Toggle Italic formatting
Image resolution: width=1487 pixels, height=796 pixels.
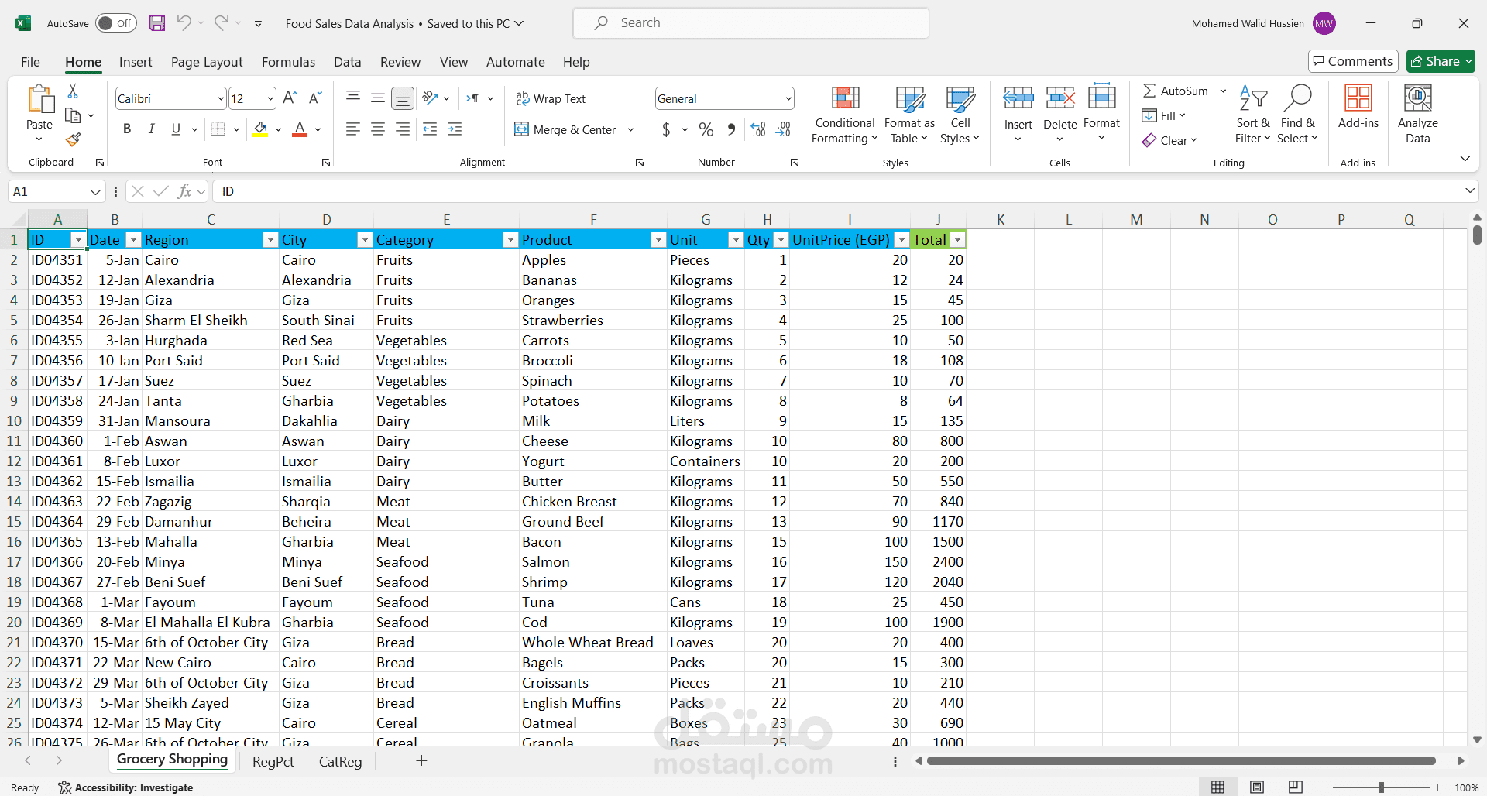pyautogui.click(x=152, y=129)
